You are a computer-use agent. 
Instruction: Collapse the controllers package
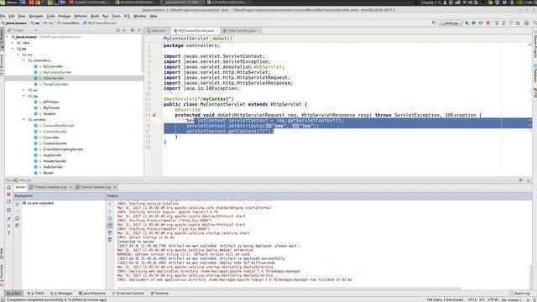pos(24,60)
